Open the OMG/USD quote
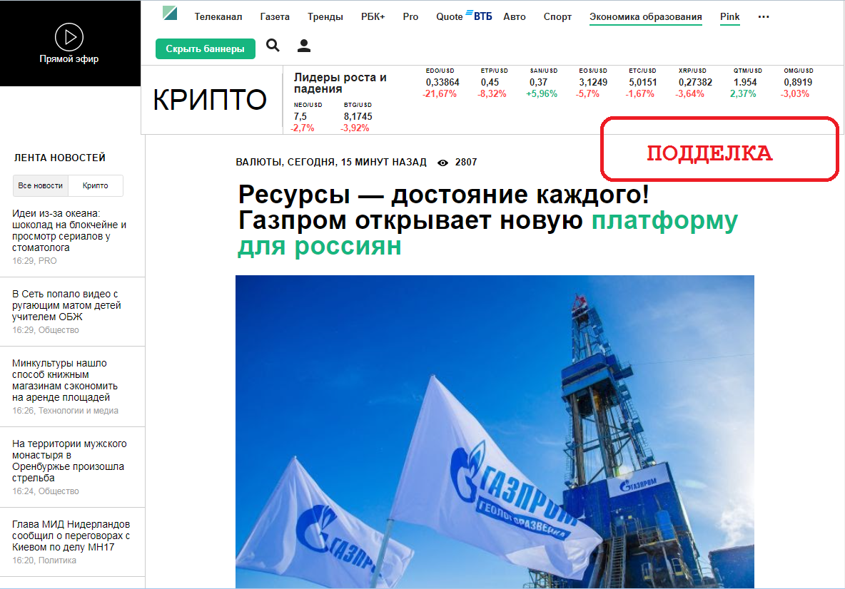 [x=797, y=83]
